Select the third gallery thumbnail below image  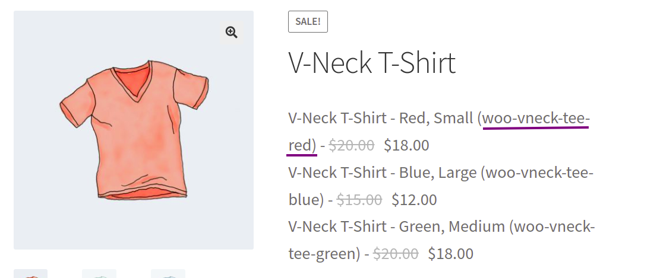168,273
